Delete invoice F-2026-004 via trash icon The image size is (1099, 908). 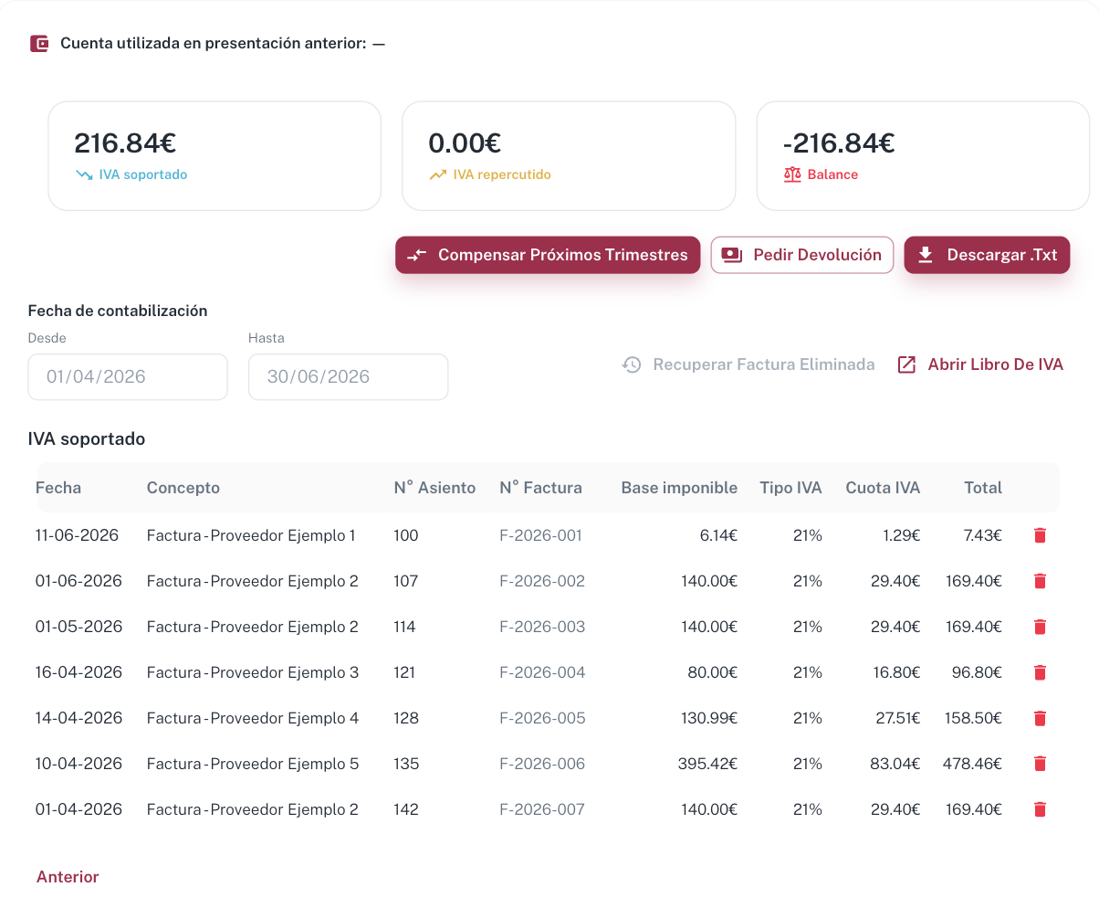[1040, 672]
